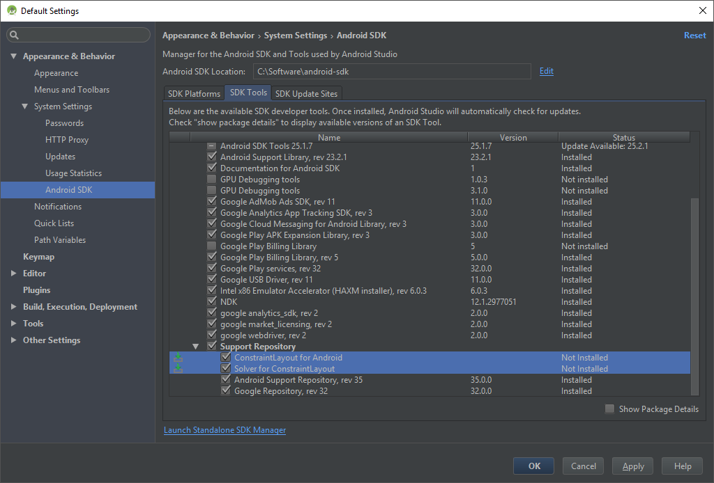Check the Google Play Billing Library checkbox
Screen dimensions: 714x483
[x=212, y=246]
